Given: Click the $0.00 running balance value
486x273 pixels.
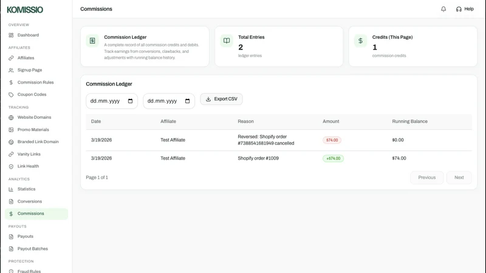Looking at the screenshot, I should (x=398, y=140).
